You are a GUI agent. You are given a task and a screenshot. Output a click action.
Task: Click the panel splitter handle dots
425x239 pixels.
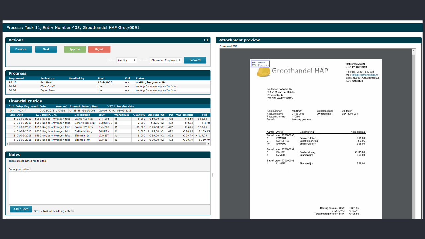[x=213, y=175]
